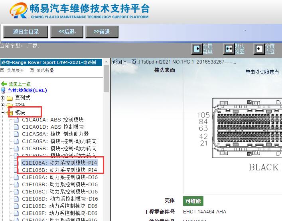Image resolution: width=282 pixels, height=221 pixels.
Task: Open the 全屏内容 text link
Action: (x=270, y=49)
